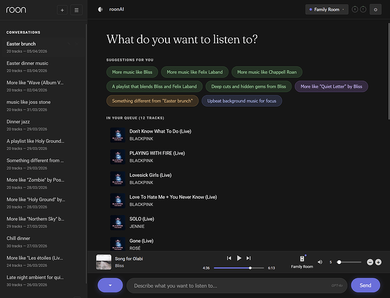Toggle the sidebar hamburger menu button
The width and height of the screenshot is (390, 298).
[77, 10]
